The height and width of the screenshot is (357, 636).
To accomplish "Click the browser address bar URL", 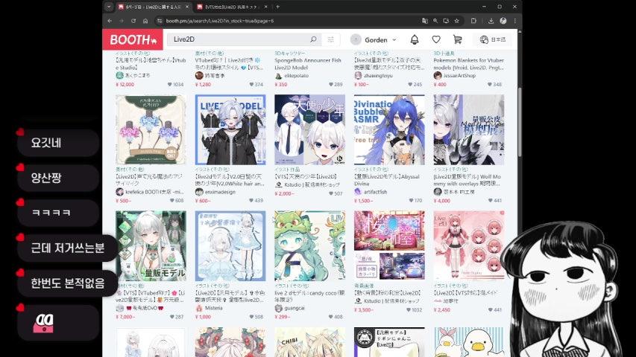I will coord(219,21).
